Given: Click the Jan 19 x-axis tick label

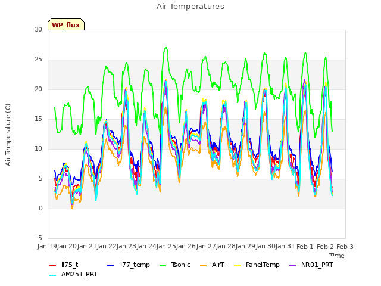Looking at the screenshot, I should click(47, 246).
